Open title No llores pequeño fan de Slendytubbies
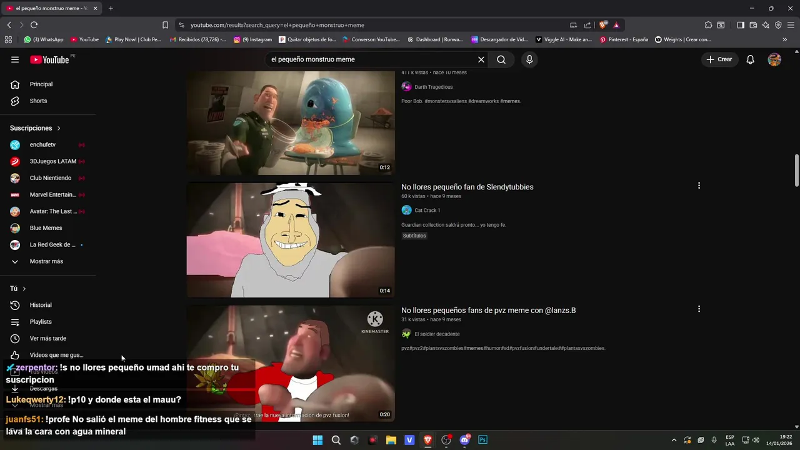 [x=467, y=187]
